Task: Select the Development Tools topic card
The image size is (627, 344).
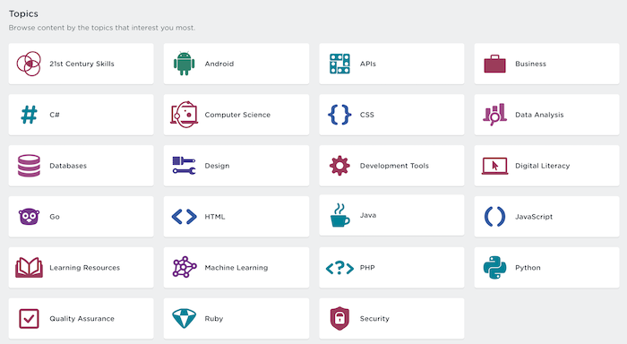Action: pyautogui.click(x=391, y=166)
